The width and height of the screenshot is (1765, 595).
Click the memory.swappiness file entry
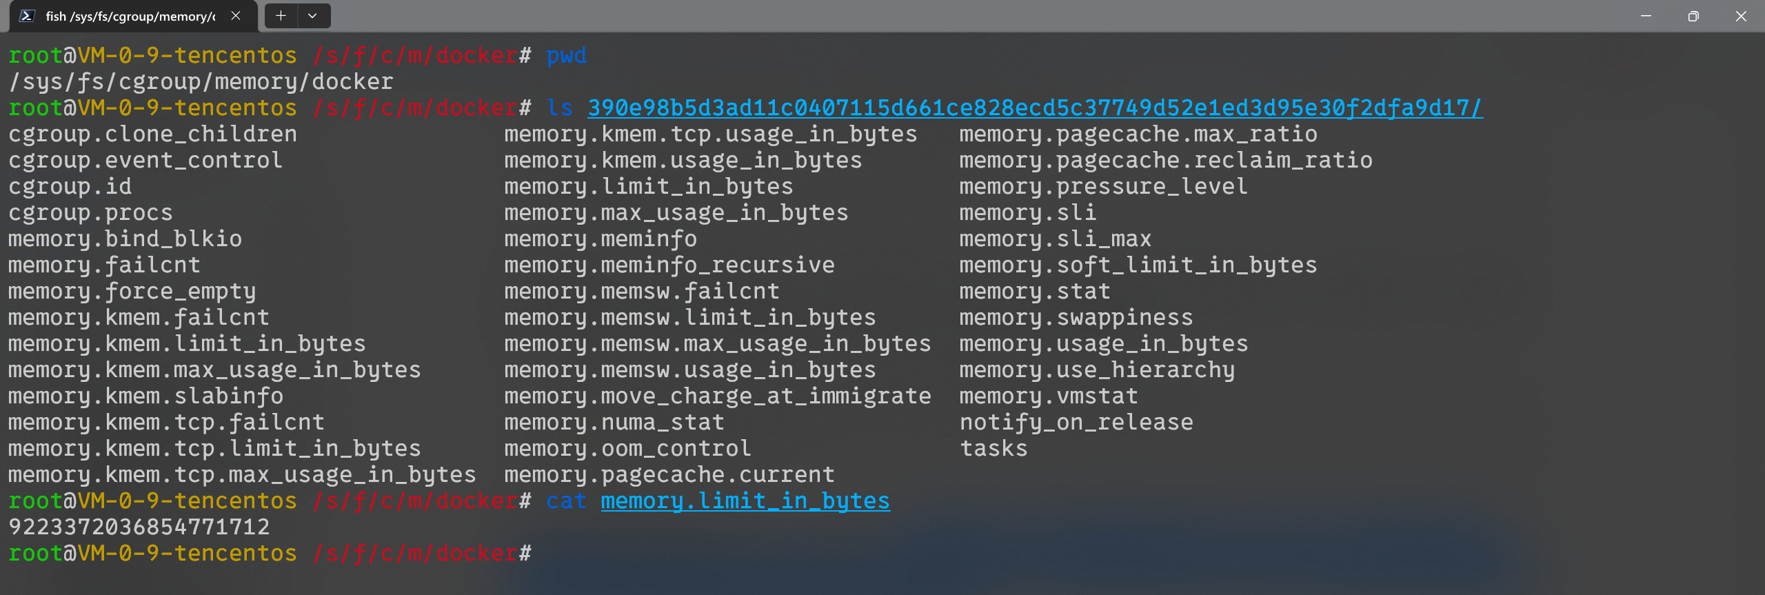pyautogui.click(x=1076, y=318)
